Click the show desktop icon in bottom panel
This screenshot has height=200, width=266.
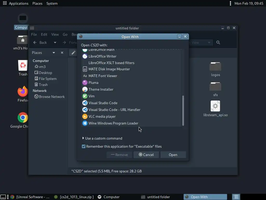(3, 197)
